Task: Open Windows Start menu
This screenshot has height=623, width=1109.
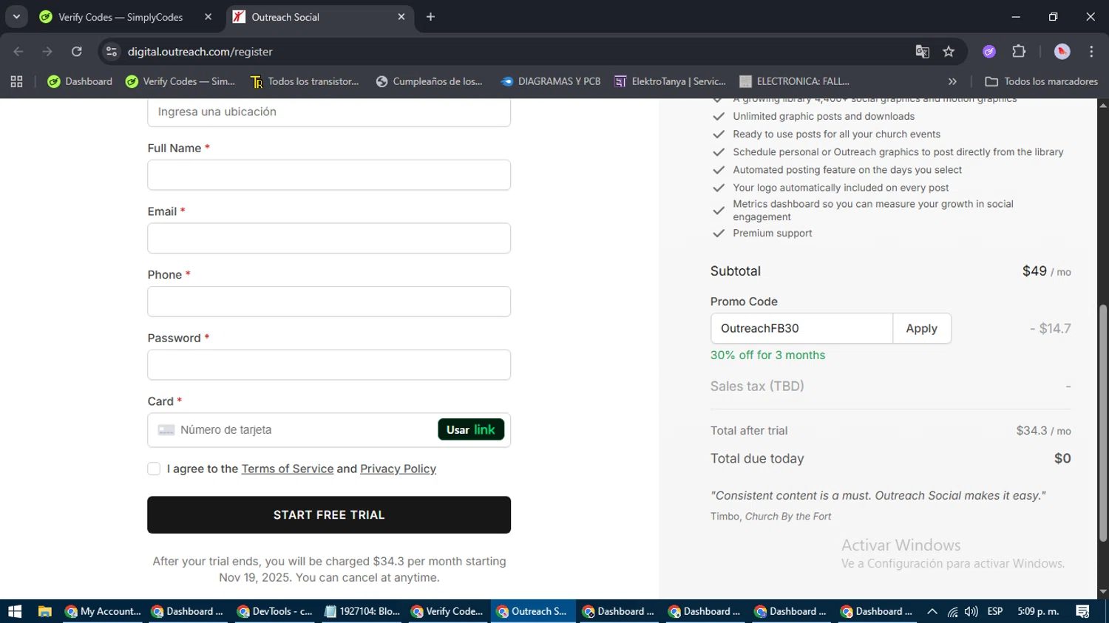Action: click(x=15, y=611)
